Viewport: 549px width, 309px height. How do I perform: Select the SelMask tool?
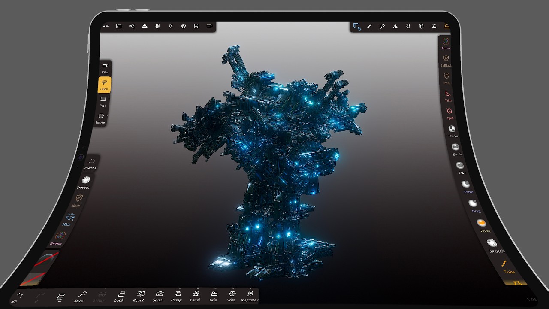click(x=446, y=61)
